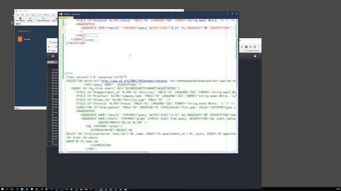341x191 pixels.
Task: Collapse the commented-out block at the '<!--' line
Action: tap(65, 73)
